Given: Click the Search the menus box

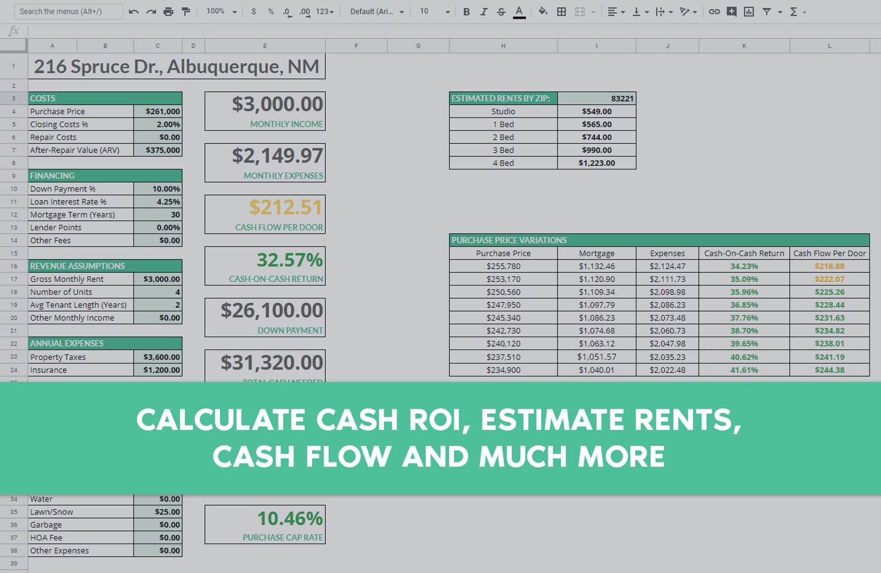Looking at the screenshot, I should [68, 11].
